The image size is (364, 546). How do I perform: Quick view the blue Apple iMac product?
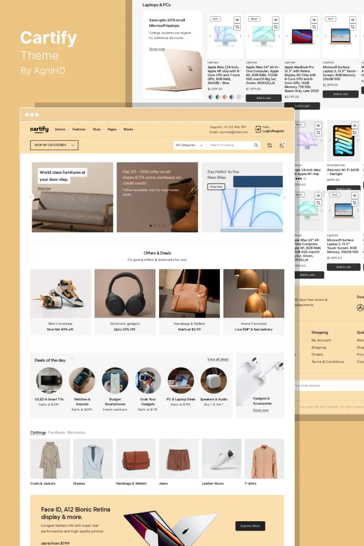237,20
